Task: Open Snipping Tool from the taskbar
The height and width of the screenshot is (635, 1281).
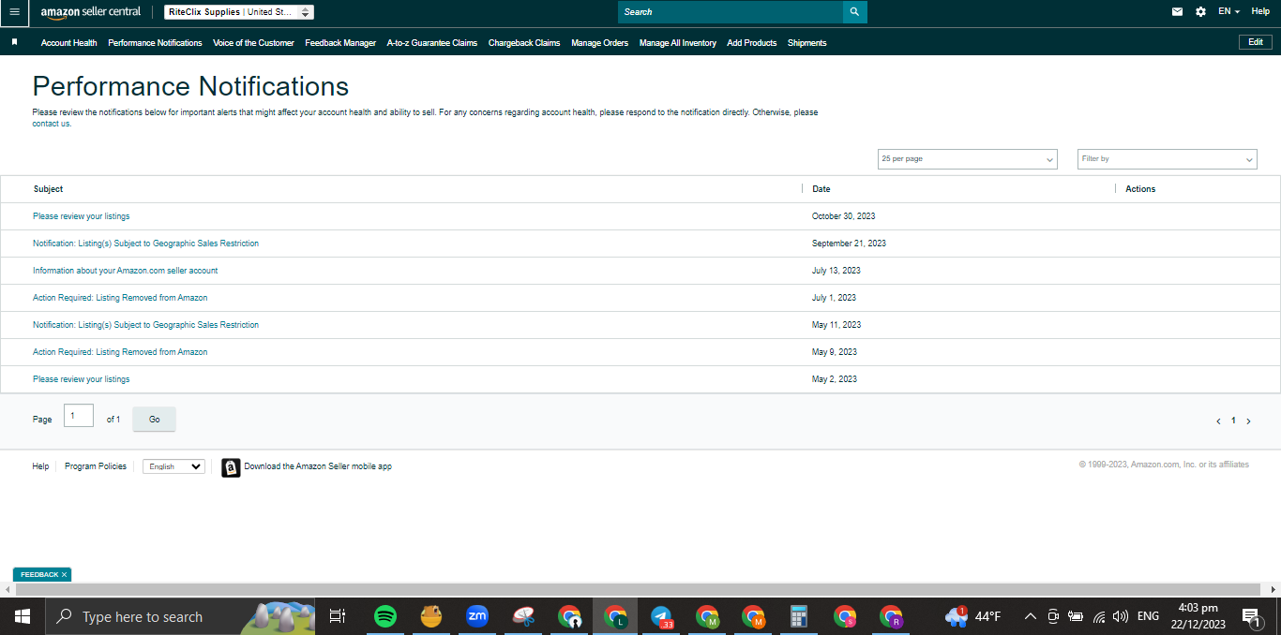Action: [x=523, y=616]
